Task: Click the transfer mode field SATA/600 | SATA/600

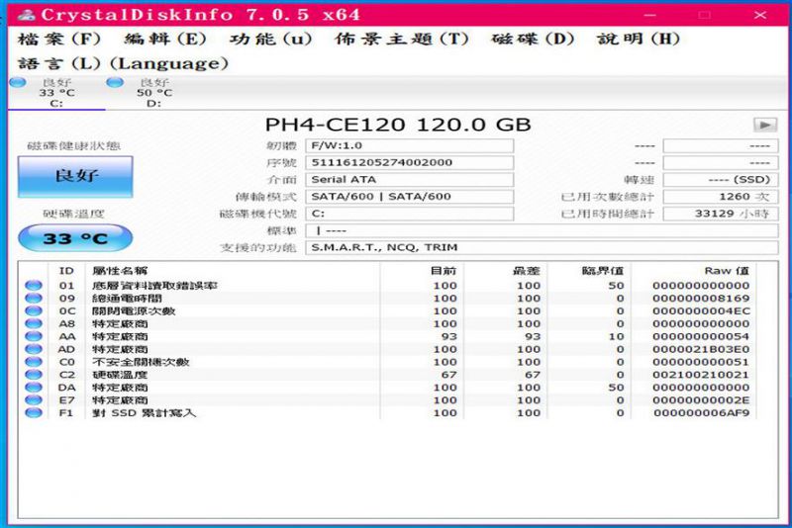Action: click(x=410, y=197)
